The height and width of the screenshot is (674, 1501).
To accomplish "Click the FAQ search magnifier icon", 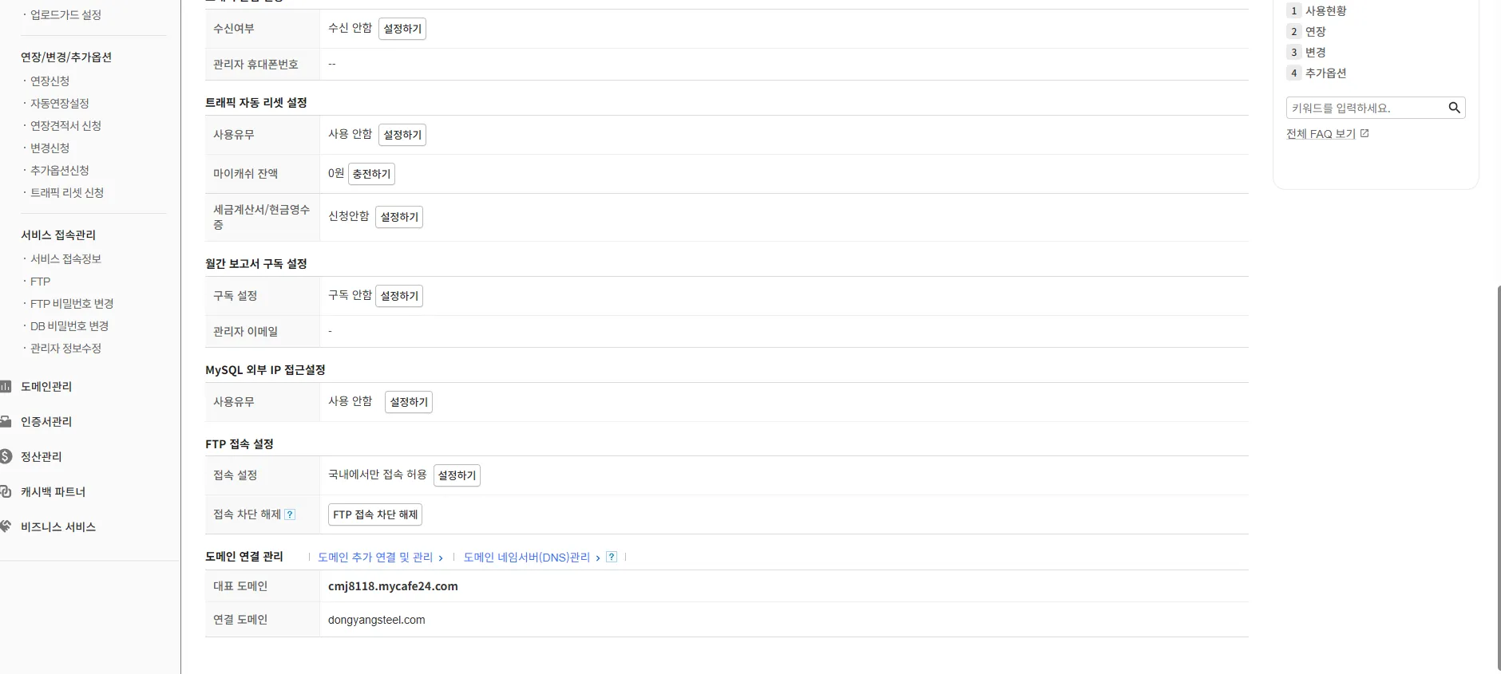I will [1454, 108].
